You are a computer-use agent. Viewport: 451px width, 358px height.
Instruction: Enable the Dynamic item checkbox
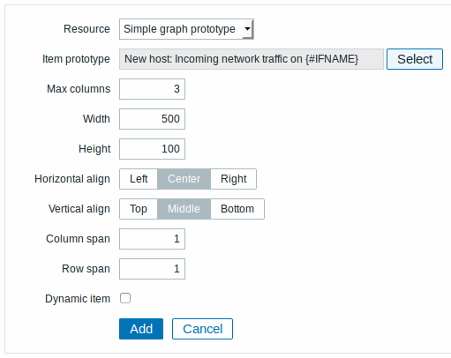click(125, 298)
